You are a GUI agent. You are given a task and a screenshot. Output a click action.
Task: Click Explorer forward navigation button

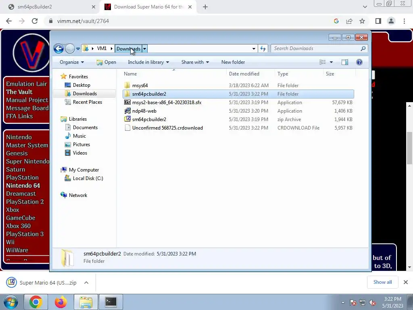coord(70,48)
